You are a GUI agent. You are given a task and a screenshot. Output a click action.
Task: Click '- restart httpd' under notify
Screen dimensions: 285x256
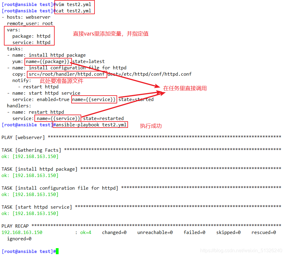click(38, 87)
